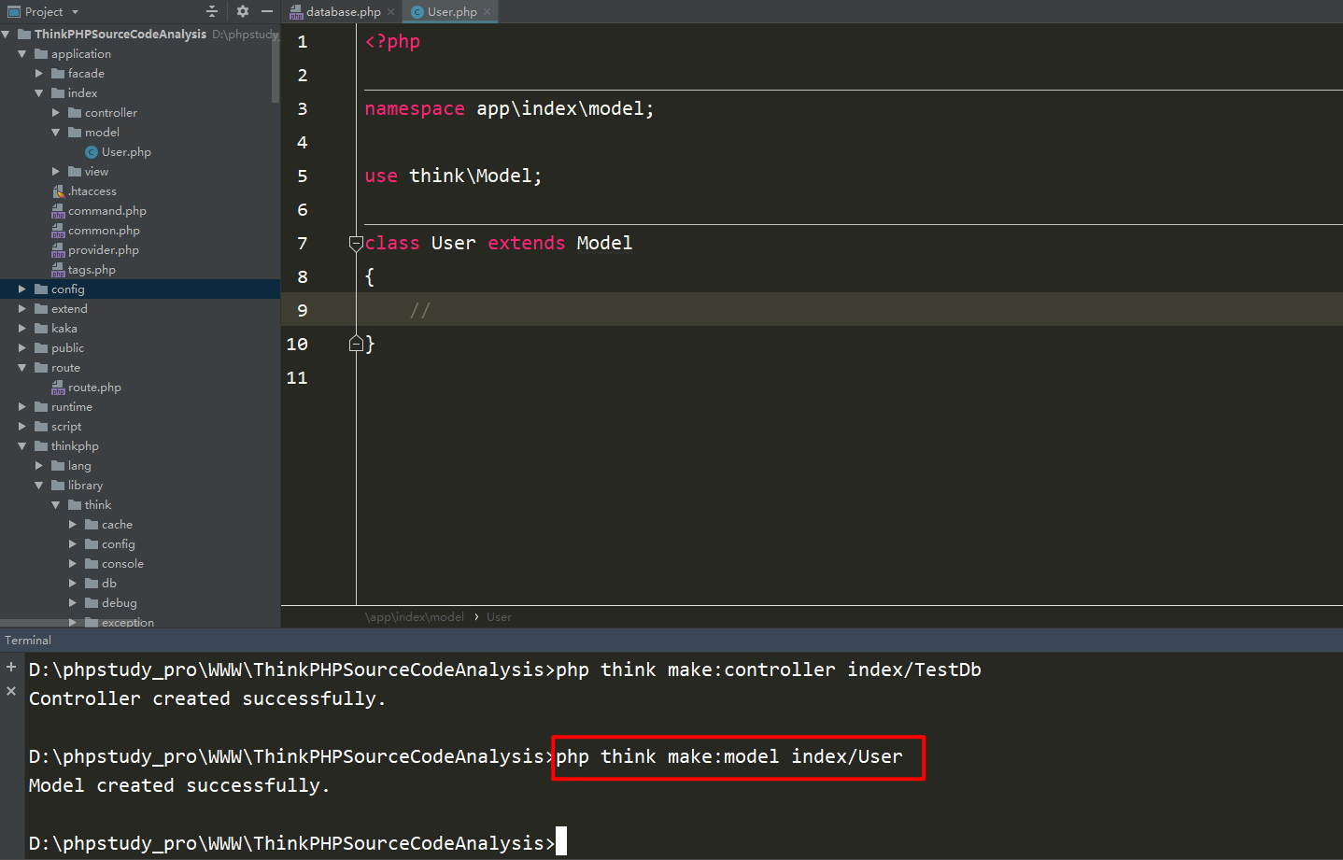Click the collapse all icon in Project panel

pos(212,11)
